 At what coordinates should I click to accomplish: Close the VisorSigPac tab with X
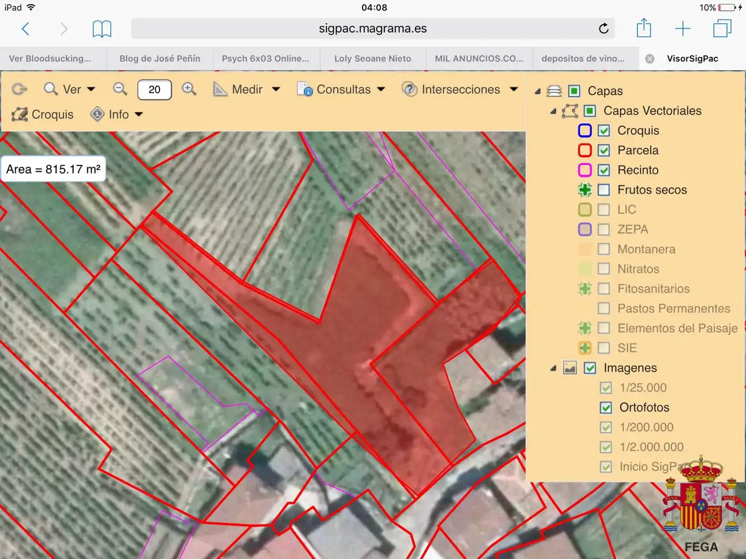[x=650, y=58]
